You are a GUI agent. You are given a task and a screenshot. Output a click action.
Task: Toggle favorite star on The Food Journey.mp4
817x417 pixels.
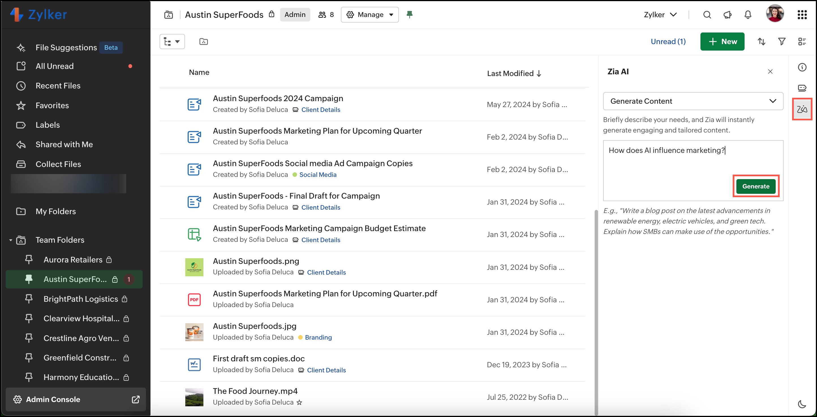[x=299, y=402]
